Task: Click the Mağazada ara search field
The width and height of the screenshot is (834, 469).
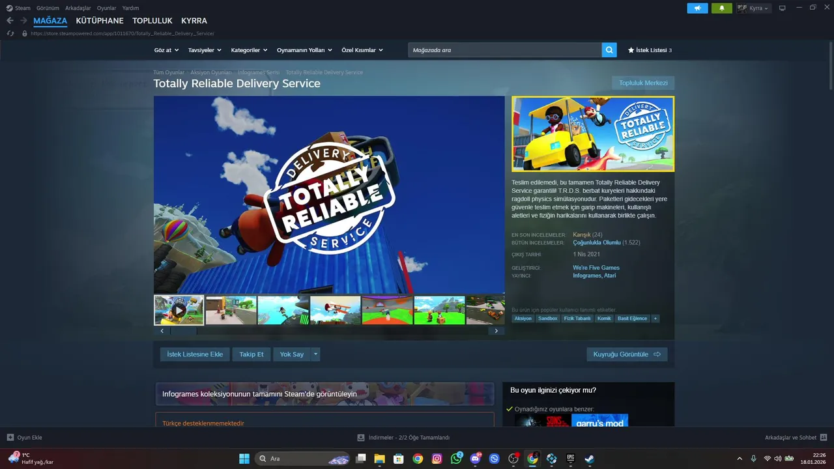Action: [x=505, y=50]
